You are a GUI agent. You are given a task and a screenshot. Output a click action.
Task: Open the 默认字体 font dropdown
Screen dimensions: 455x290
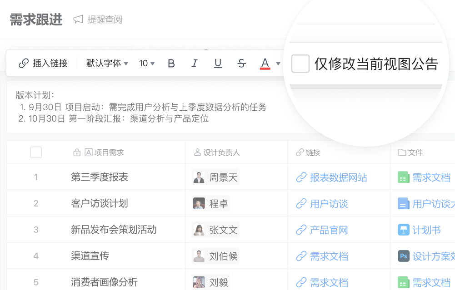click(107, 64)
